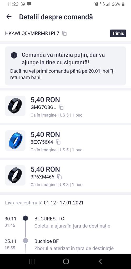Open the US 8 black ring thumbnail
This screenshot has height=269, width=131.
(15, 175)
